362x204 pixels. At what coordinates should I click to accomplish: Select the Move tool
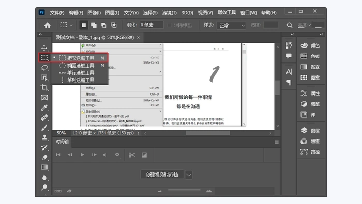44,48
